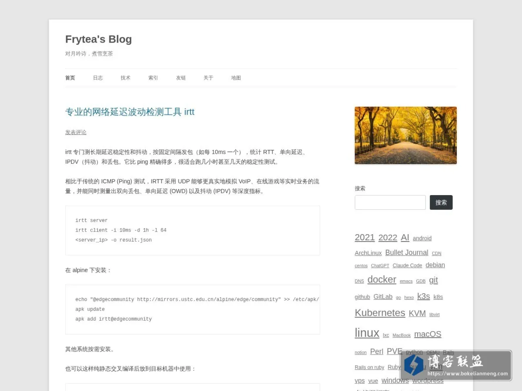The width and height of the screenshot is (522, 391).
Task: Open the k8s tag
Action: tap(438, 297)
